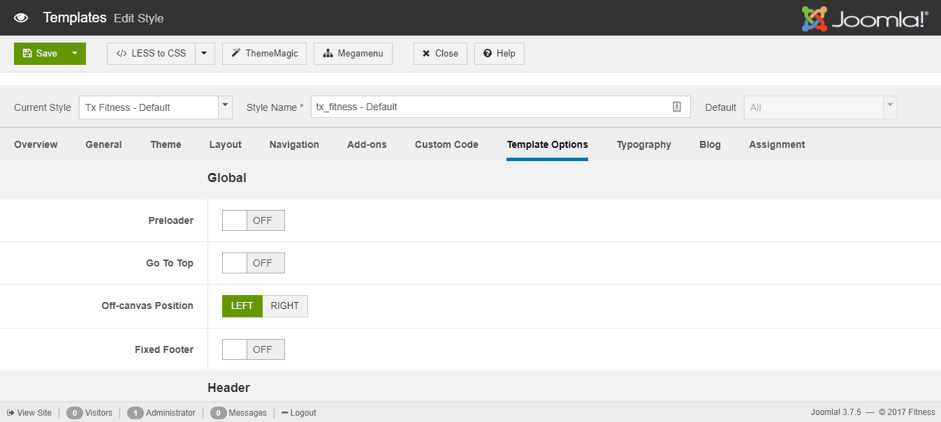The image size is (941, 422).
Task: Open the Megamenu sitemap button
Action: [x=353, y=54]
